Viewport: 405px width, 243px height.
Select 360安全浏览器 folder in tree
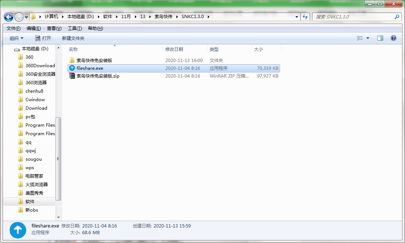pyautogui.click(x=40, y=74)
